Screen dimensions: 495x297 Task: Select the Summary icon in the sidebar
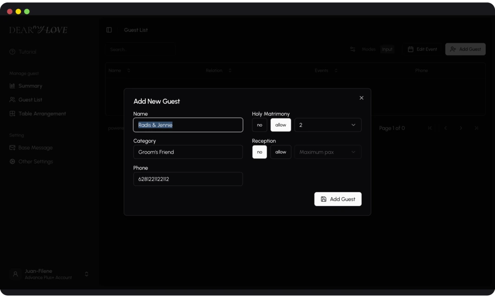11,86
